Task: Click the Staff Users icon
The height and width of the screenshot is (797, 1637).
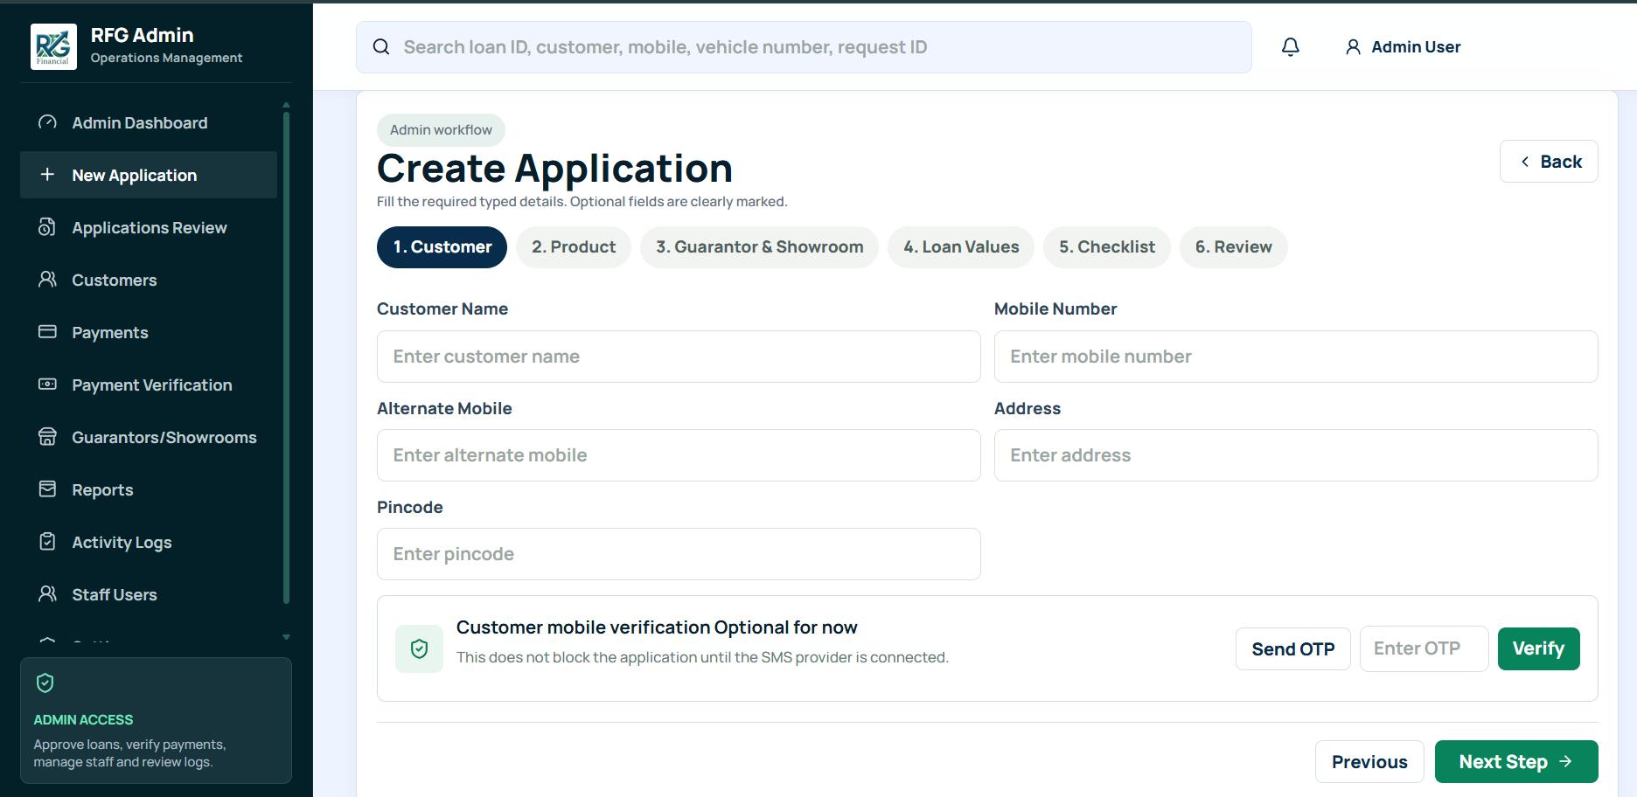Action: pos(48,594)
